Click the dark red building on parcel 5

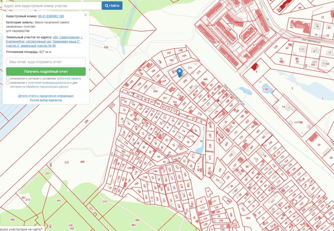pyautogui.click(x=254, y=67)
